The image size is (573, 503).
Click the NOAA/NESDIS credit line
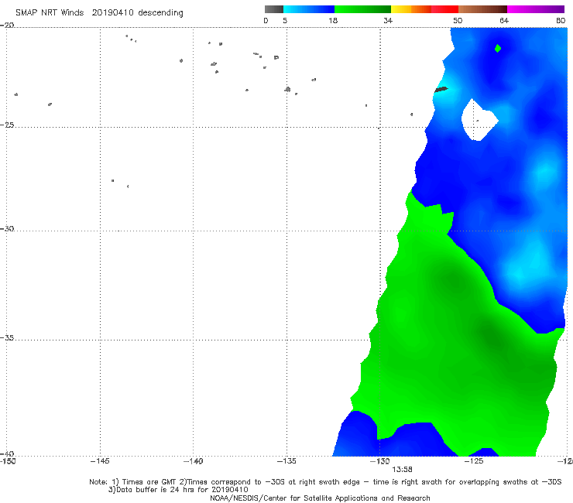pos(320,498)
